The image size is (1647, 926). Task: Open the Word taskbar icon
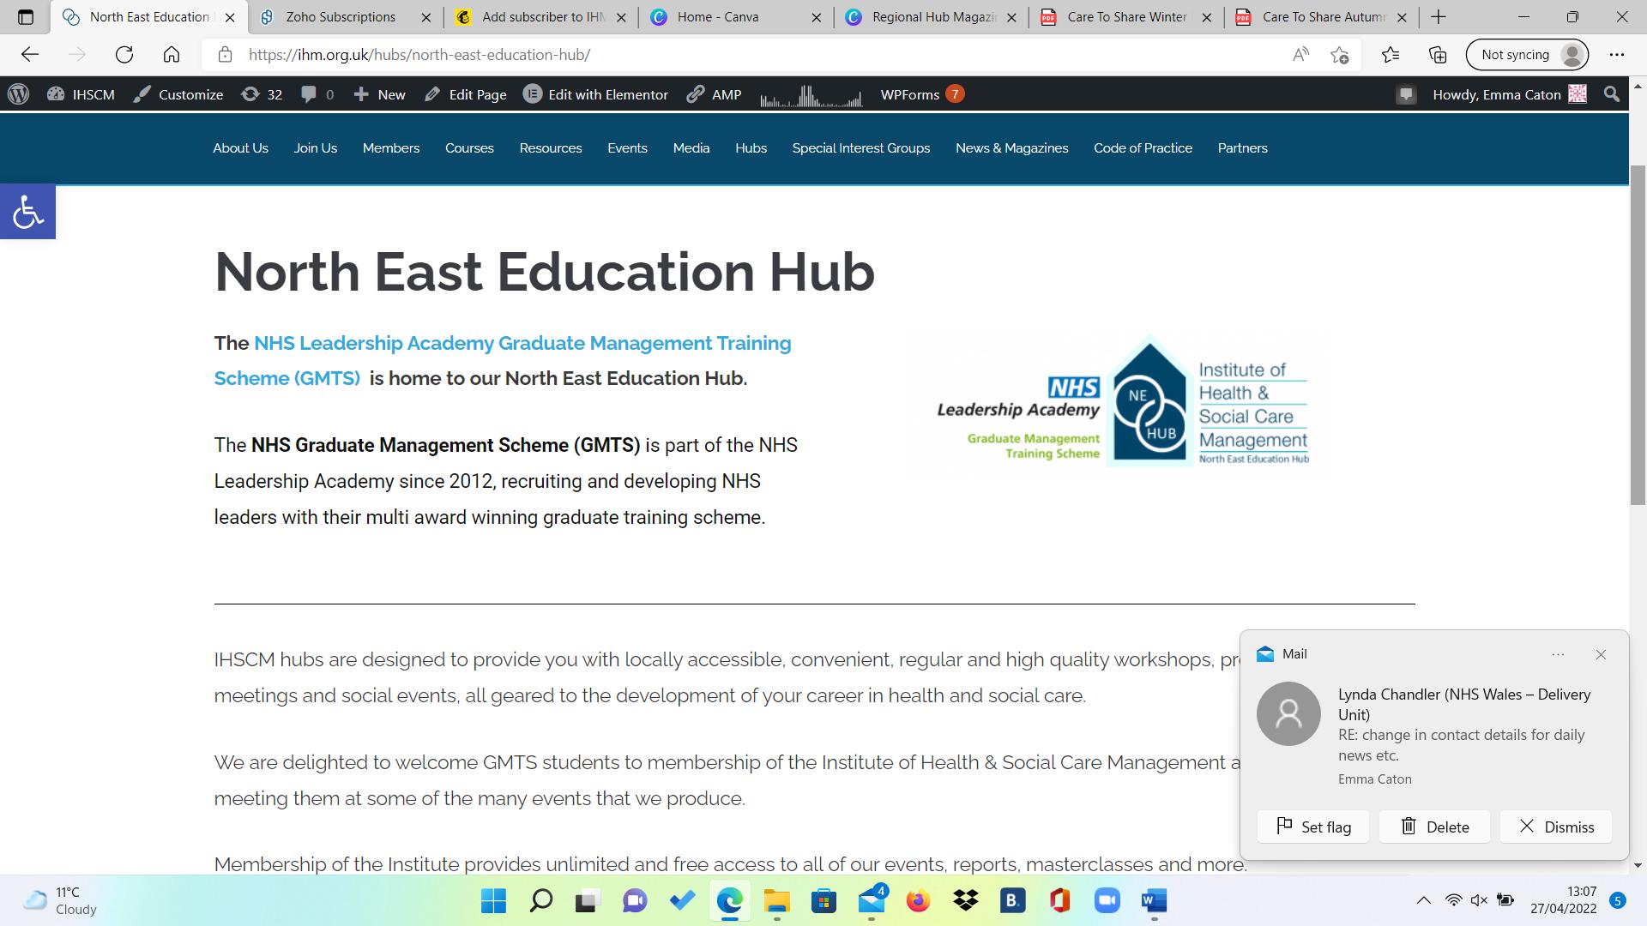(1154, 900)
